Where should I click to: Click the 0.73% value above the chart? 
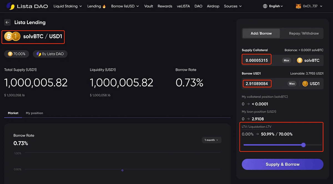(x=21, y=143)
